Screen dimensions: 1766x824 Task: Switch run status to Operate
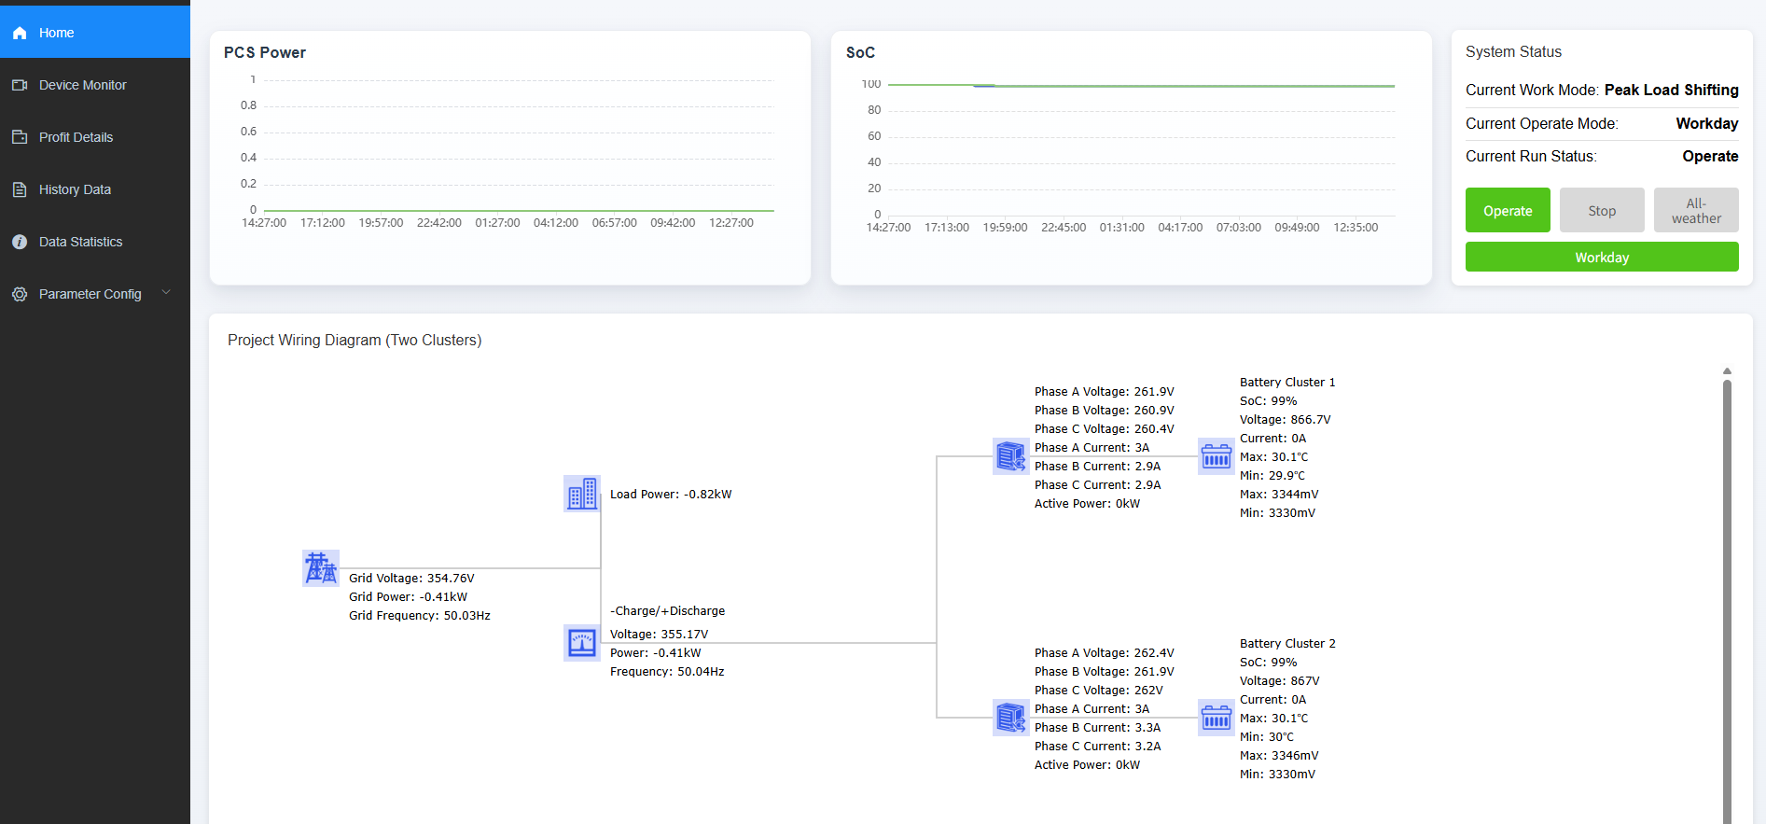[x=1507, y=211]
